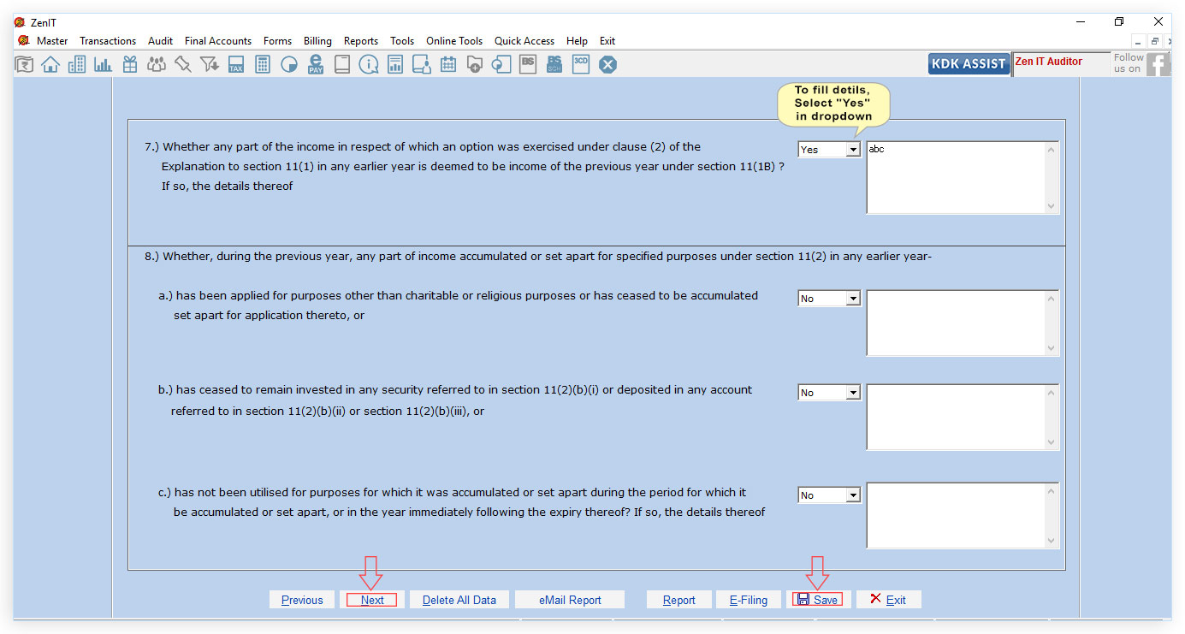Click the Zen IT Auditor label
This screenshot has height=634, width=1185.
[1048, 62]
